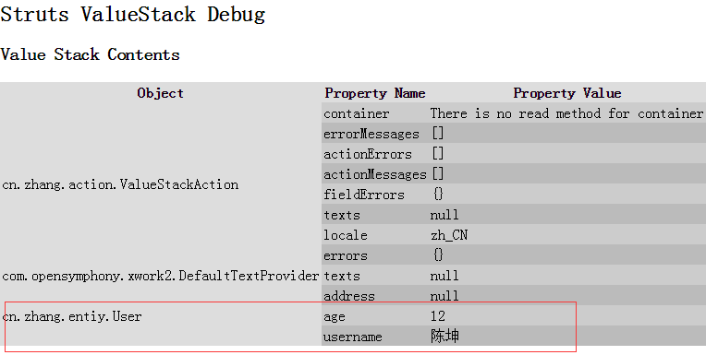Click the cn.zhang.entiy.User object cell

coord(72,315)
